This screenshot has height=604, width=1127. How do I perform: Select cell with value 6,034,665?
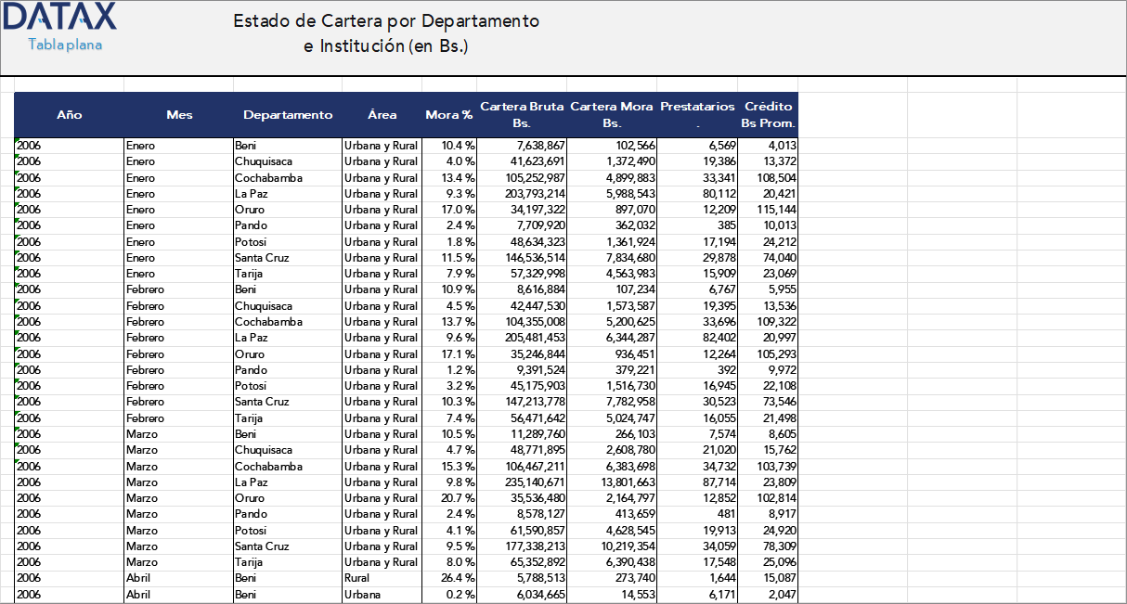coord(522,595)
